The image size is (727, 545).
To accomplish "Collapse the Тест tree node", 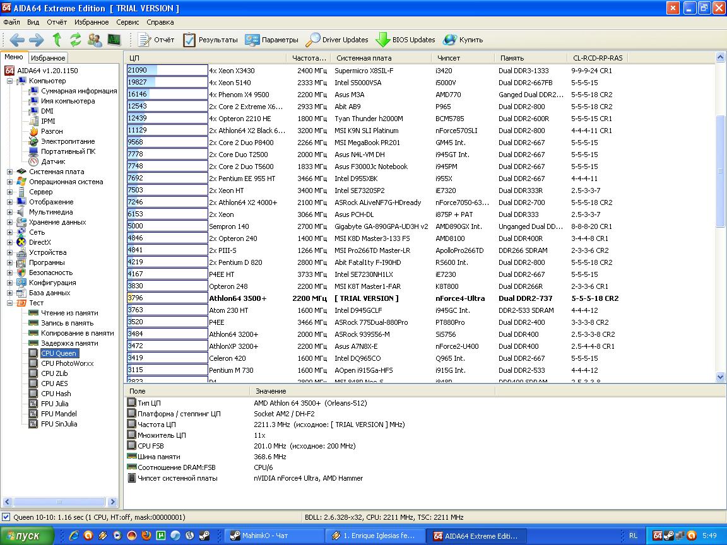I will pyautogui.click(x=10, y=303).
